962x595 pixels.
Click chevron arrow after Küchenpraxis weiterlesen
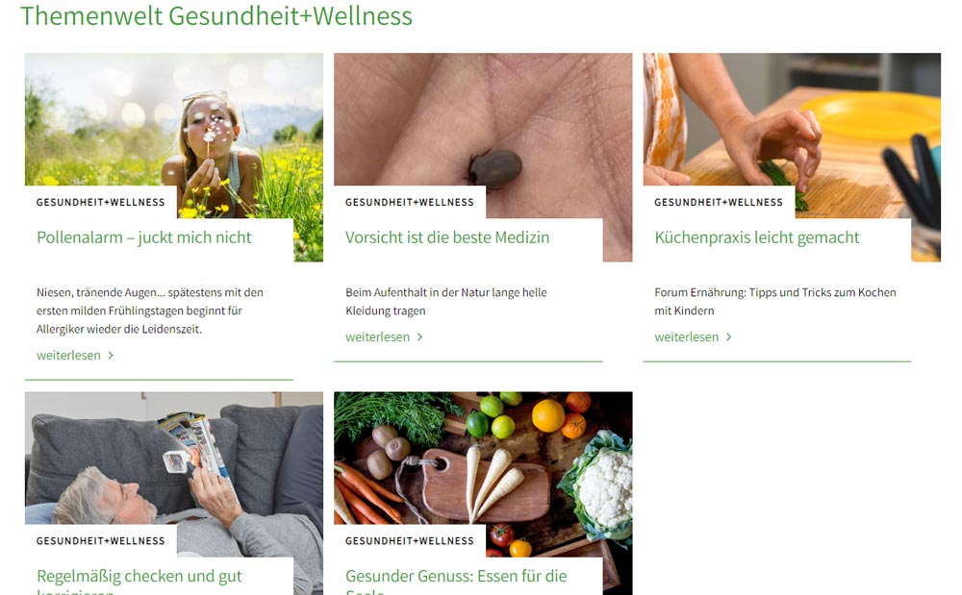tap(729, 337)
